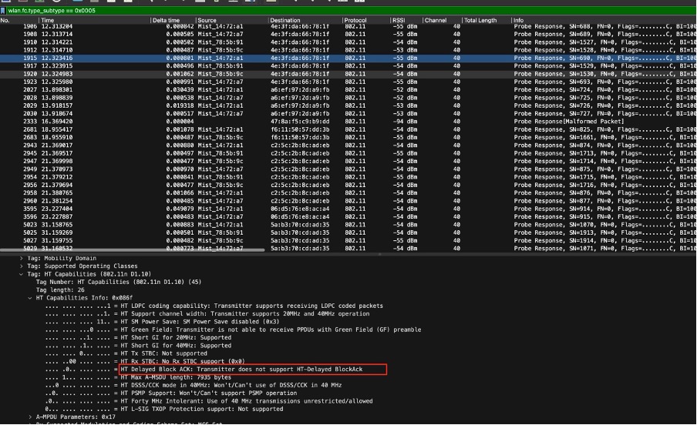Click destination 47:8a:f5:c9:b9:dd cell

[300, 122]
